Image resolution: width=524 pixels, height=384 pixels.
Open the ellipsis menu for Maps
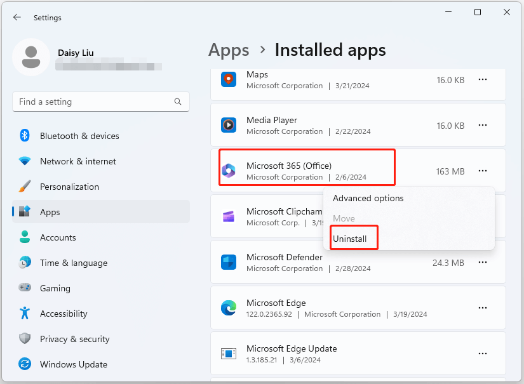(483, 79)
